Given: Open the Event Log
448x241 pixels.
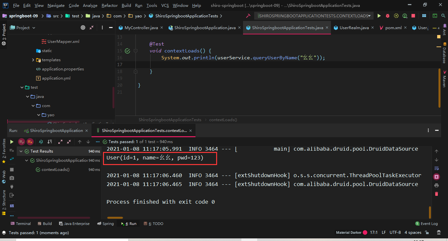Looking at the screenshot, I should [x=426, y=224].
